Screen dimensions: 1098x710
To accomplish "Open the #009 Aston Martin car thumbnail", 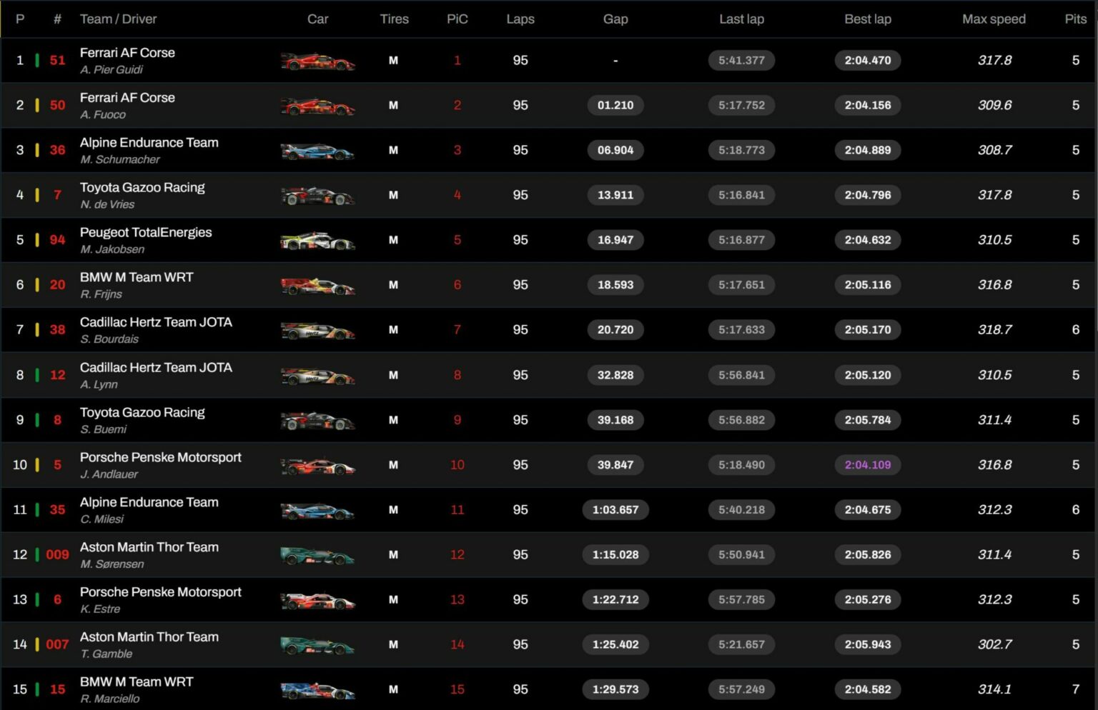I will tap(318, 556).
